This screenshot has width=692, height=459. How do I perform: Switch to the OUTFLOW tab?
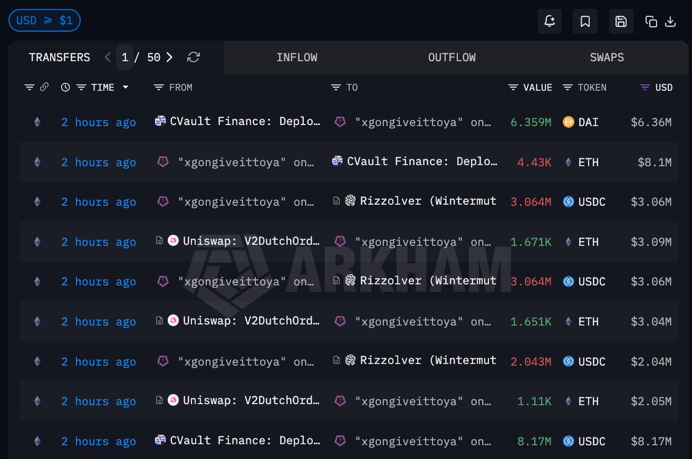452,57
